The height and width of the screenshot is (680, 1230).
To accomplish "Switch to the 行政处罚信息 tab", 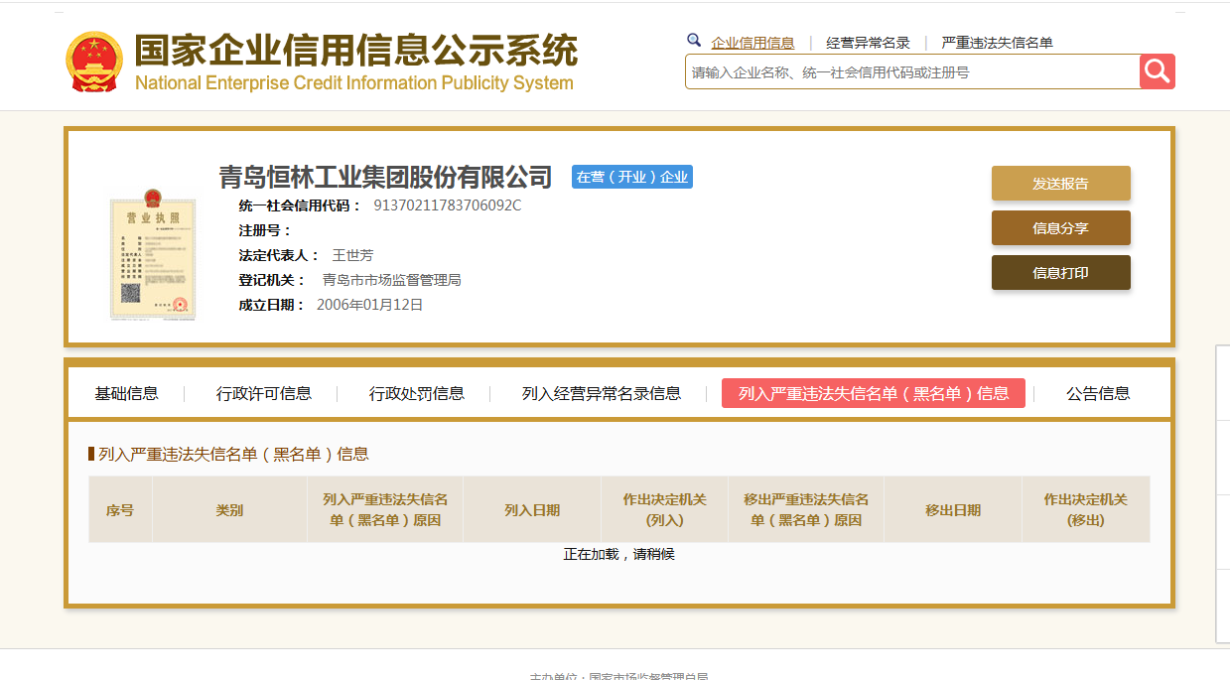I will point(417,393).
